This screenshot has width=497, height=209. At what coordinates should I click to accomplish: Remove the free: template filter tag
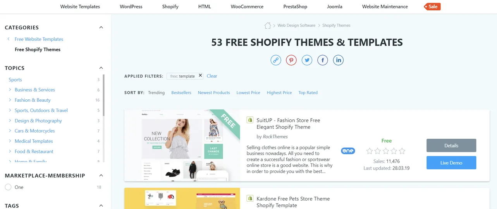point(200,76)
